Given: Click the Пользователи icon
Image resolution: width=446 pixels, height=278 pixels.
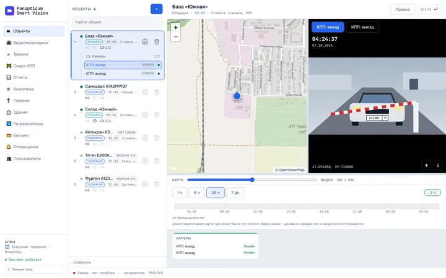Looking at the screenshot, I should coord(9,159).
